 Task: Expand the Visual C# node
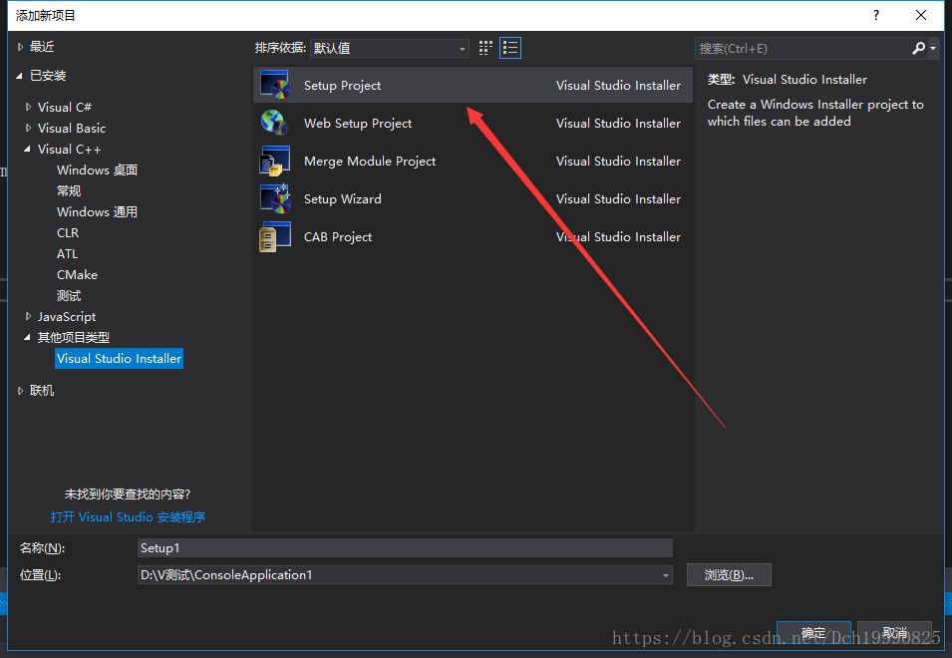coord(28,107)
